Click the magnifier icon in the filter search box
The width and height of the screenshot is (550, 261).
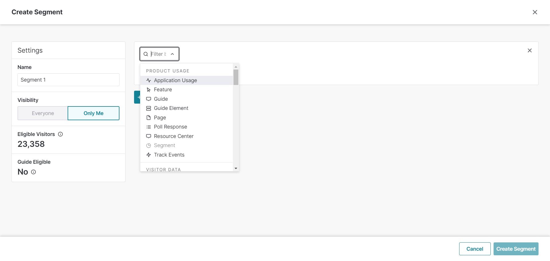tap(146, 54)
